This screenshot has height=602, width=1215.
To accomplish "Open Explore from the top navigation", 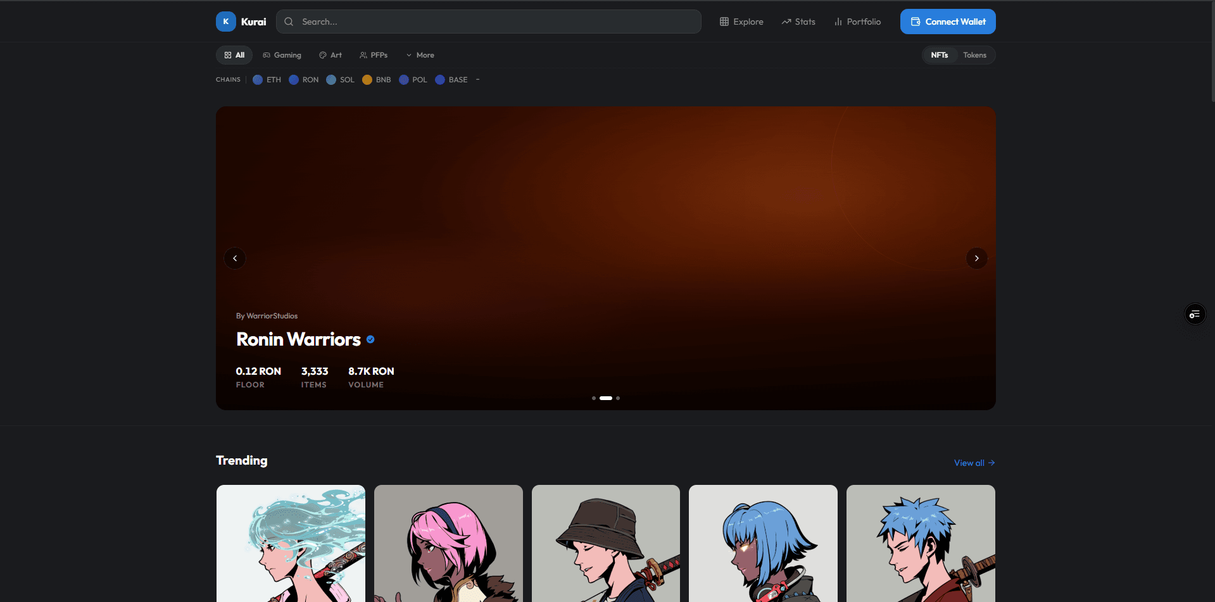I will click(x=741, y=21).
